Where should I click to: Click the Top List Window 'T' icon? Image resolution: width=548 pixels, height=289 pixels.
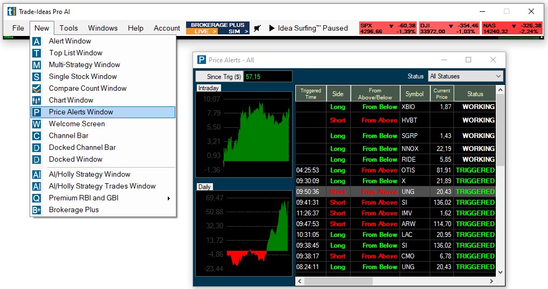click(37, 53)
